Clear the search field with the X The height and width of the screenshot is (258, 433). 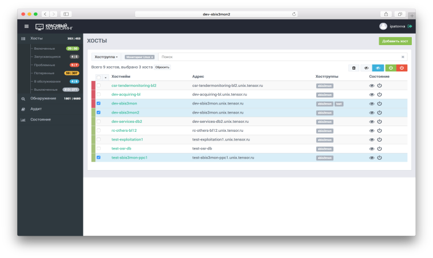(403, 57)
